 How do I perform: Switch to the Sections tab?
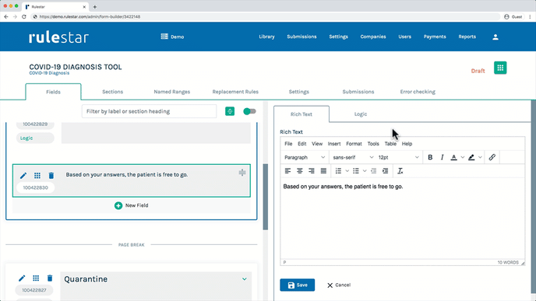click(x=112, y=92)
